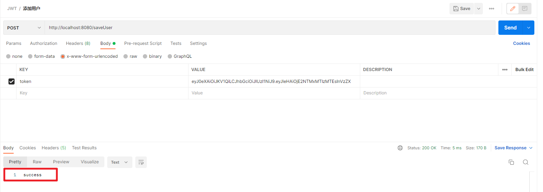
Task: Open the three-dot more actions menu
Action: (x=492, y=9)
